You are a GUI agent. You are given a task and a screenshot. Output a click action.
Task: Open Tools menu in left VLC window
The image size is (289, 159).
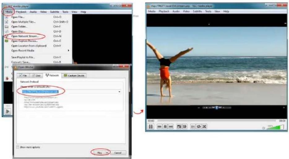(65, 12)
